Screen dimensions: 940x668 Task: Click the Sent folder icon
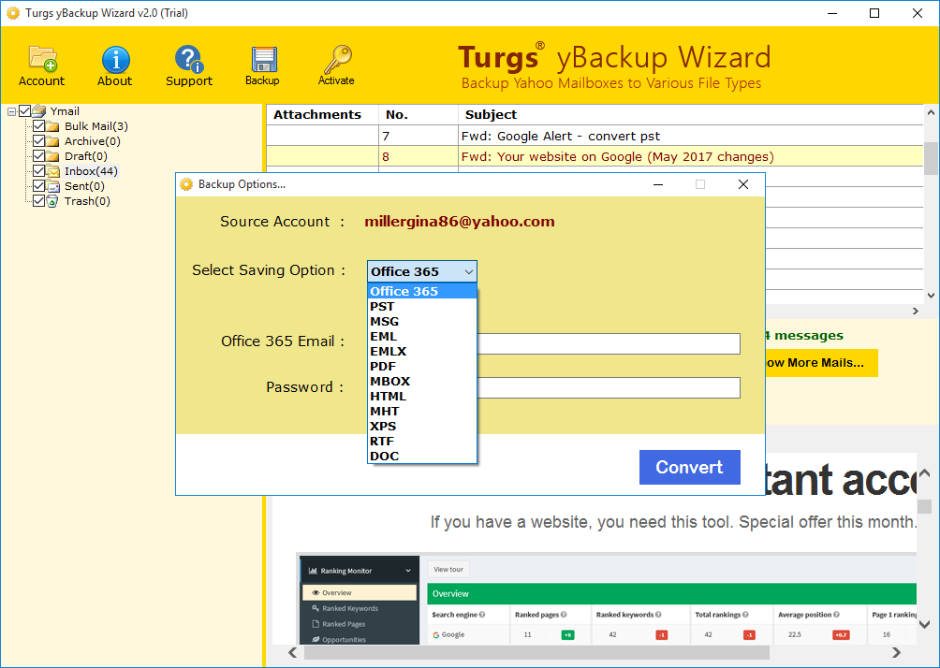point(53,186)
